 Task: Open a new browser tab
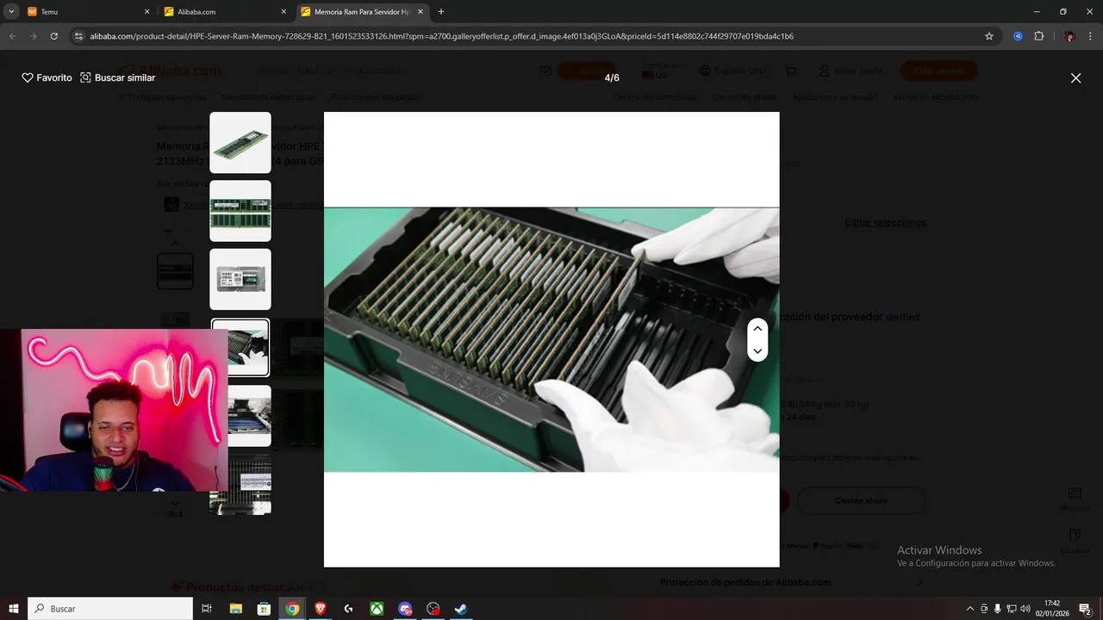tap(441, 12)
